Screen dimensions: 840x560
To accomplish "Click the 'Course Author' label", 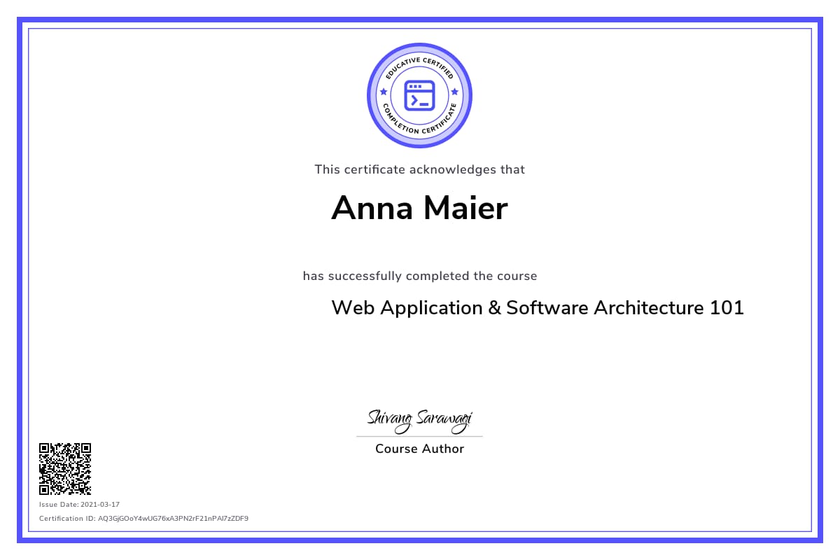I will point(420,449).
